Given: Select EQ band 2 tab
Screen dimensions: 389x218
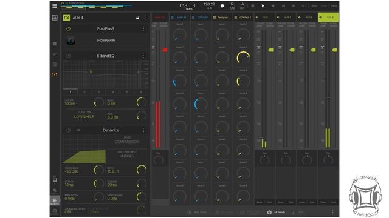Looking at the screenshot, I should coord(84,92).
